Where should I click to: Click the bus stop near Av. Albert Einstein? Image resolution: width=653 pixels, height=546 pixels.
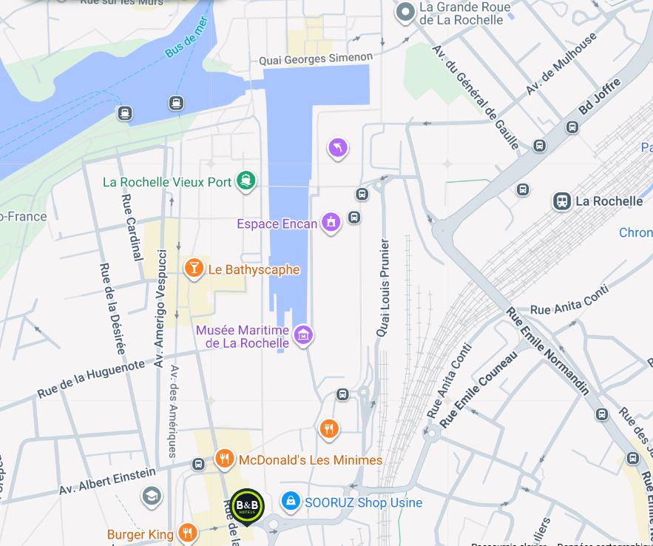tap(198, 464)
